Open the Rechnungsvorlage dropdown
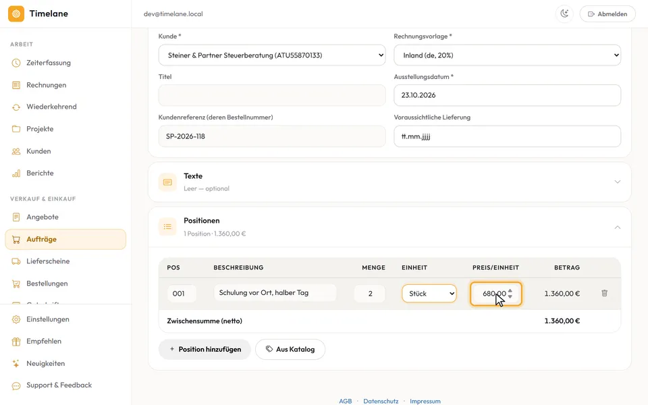Image resolution: width=648 pixels, height=405 pixels. (x=507, y=55)
